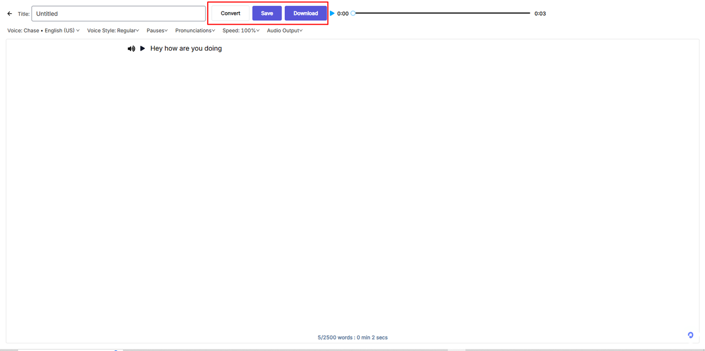The image size is (705, 351).
Task: Open the Voice: Chase English (US) dropdown
Action: pyautogui.click(x=44, y=31)
